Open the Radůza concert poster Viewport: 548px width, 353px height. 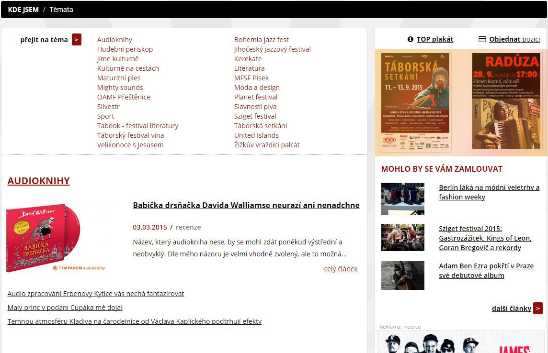click(506, 101)
